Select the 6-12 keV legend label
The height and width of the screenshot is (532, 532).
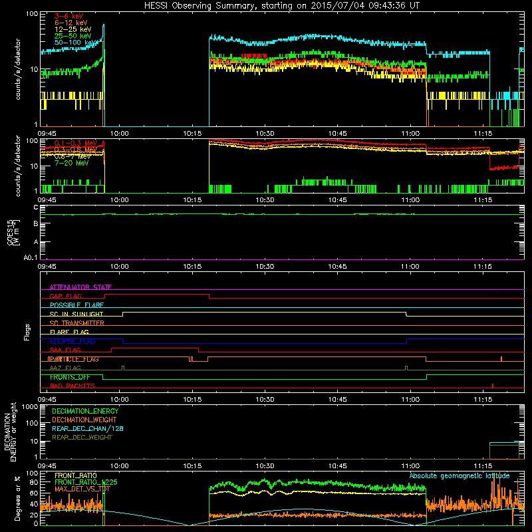[x=71, y=23]
